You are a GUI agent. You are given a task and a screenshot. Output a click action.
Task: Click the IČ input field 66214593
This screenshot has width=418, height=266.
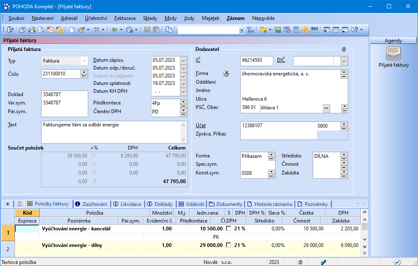tap(256, 61)
